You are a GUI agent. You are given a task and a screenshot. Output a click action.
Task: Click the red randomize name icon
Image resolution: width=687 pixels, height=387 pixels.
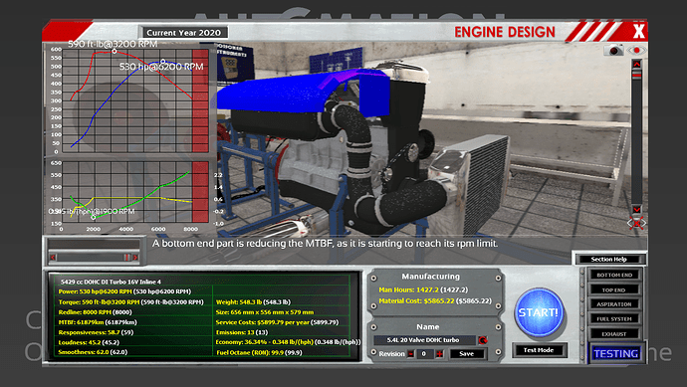coord(482,340)
